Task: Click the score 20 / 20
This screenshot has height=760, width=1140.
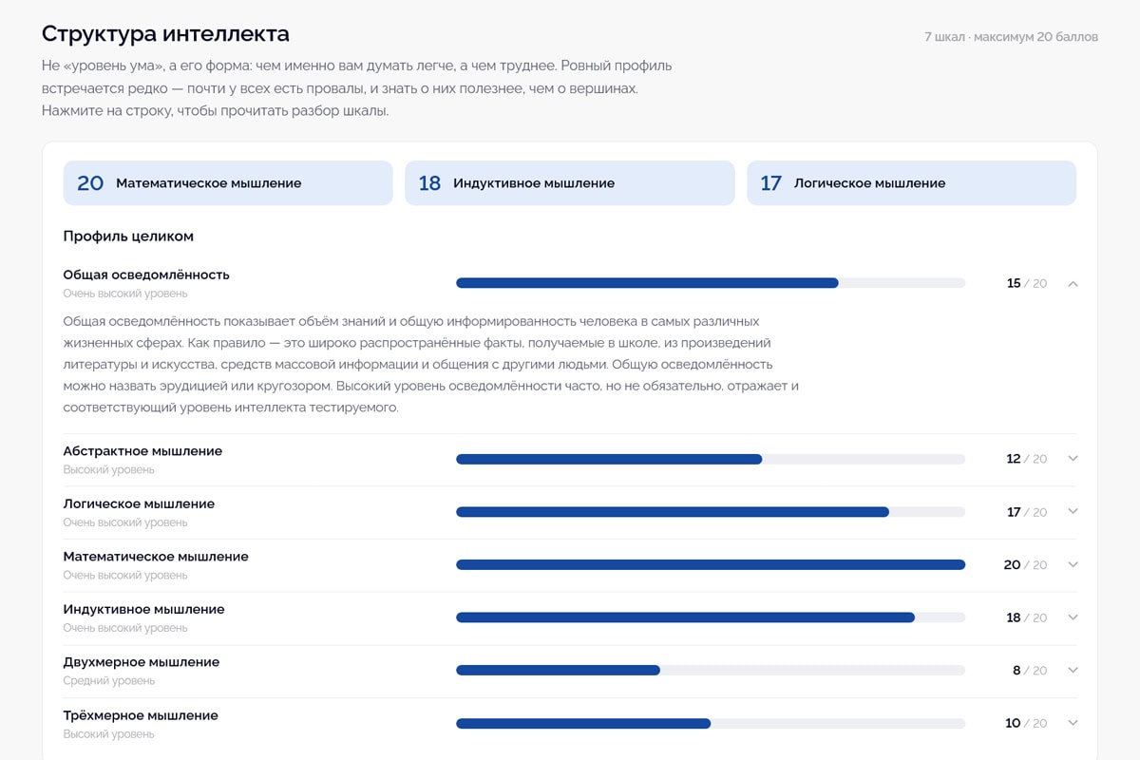Action: pyautogui.click(x=1025, y=564)
